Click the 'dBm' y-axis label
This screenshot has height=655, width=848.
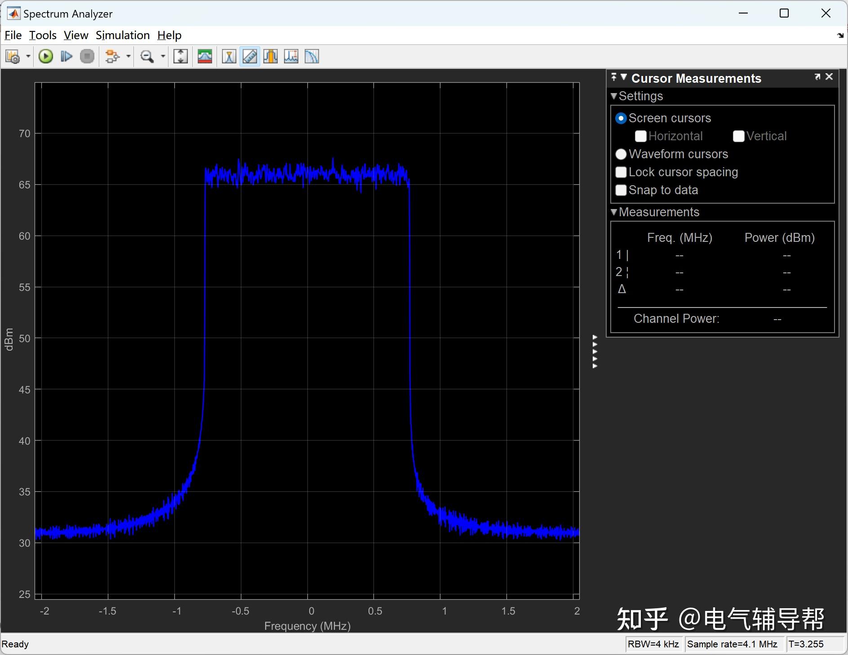click(x=9, y=339)
